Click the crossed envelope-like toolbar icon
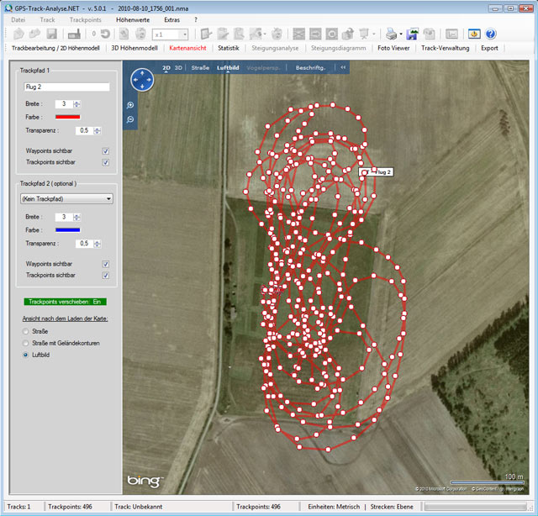The width and height of the screenshot is (538, 516). click(299, 34)
